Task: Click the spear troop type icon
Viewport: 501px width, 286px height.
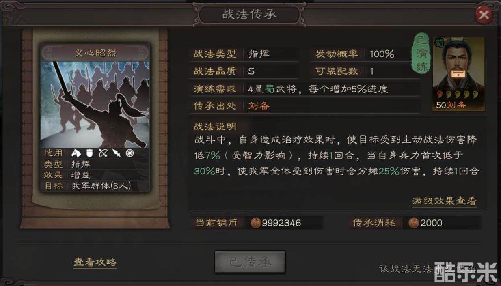Action: tap(117, 153)
